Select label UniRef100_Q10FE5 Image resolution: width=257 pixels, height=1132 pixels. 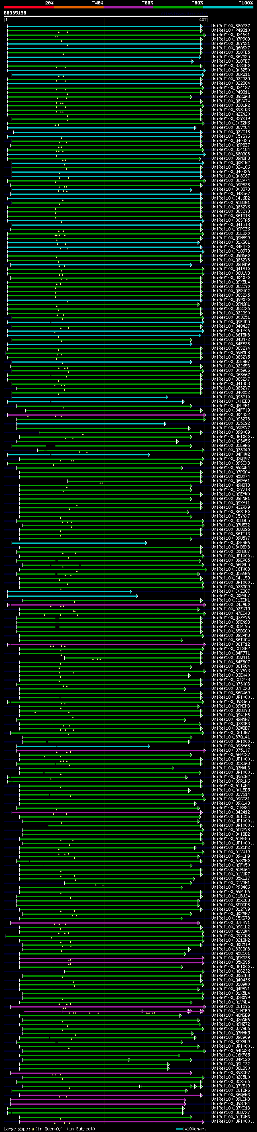[x=230, y=52]
